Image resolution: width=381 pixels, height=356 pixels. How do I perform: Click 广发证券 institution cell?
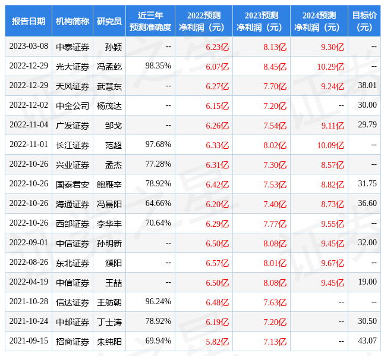click(x=73, y=126)
